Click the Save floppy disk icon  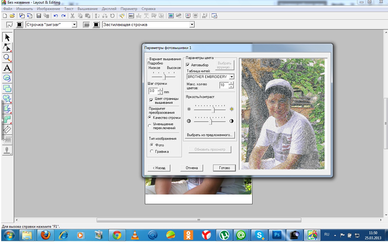[39, 16]
